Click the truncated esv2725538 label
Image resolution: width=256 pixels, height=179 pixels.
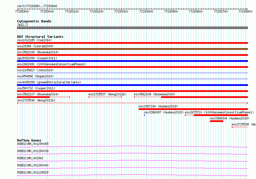point(244,124)
